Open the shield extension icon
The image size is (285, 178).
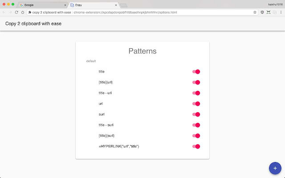click(x=262, y=12)
